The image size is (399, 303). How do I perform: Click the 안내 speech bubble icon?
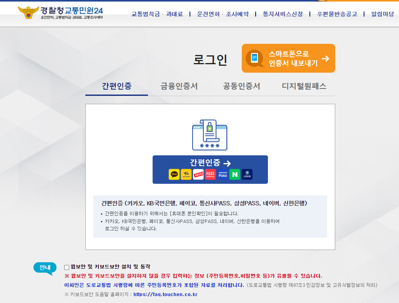pos(45,268)
